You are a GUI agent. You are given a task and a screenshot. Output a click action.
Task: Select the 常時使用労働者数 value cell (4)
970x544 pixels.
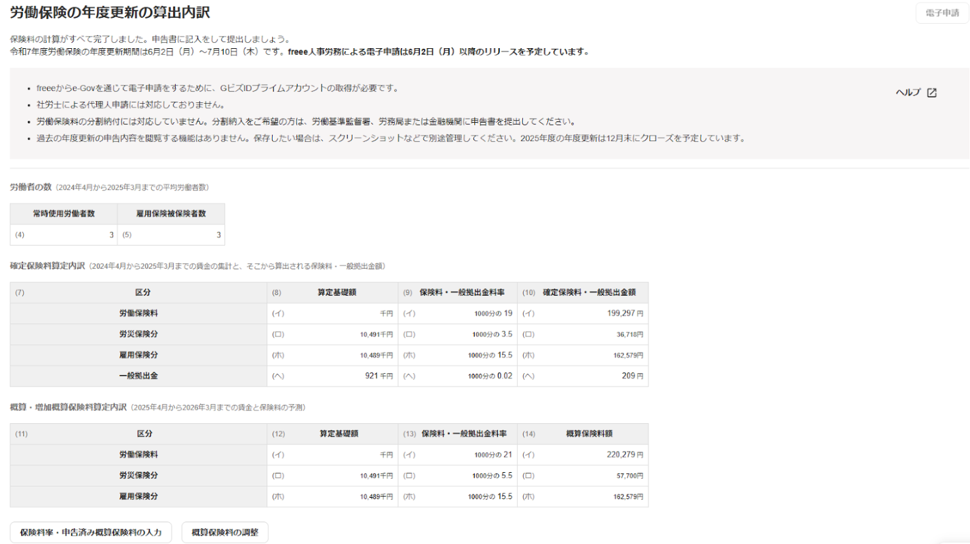(64, 235)
